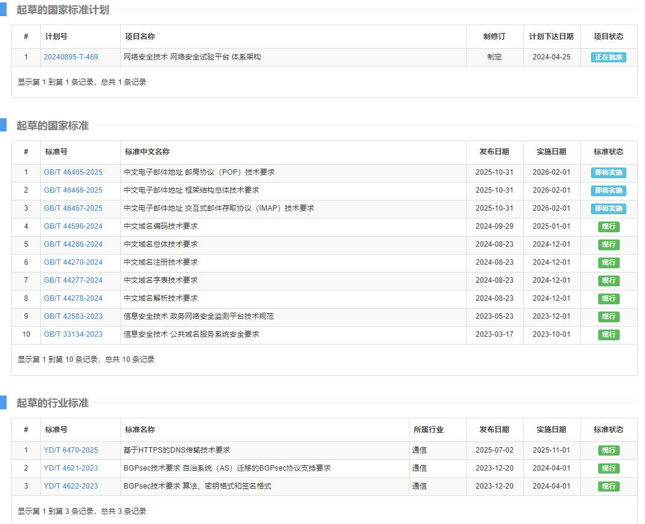Open standard GB/T 44596-2024
This screenshot has height=524, width=645.
pyautogui.click(x=73, y=226)
